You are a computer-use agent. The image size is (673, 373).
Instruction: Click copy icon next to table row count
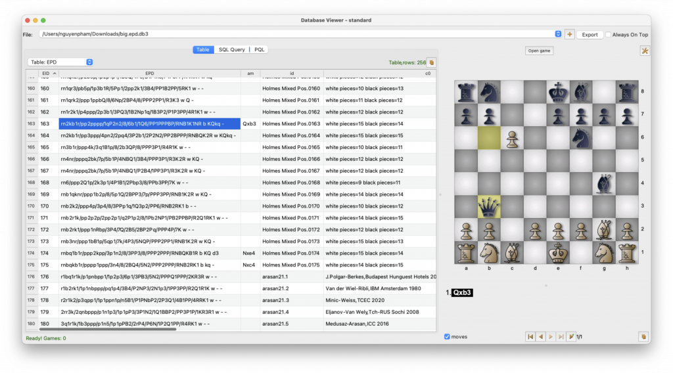click(432, 62)
